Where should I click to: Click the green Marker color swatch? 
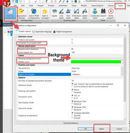(96, 62)
